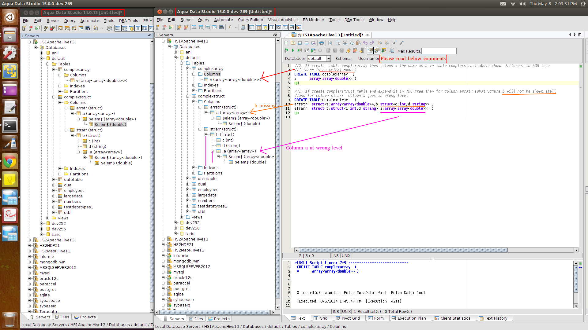The height and width of the screenshot is (330, 588).
Task: Toggle the first results grid view button
Action: click(x=370, y=50)
